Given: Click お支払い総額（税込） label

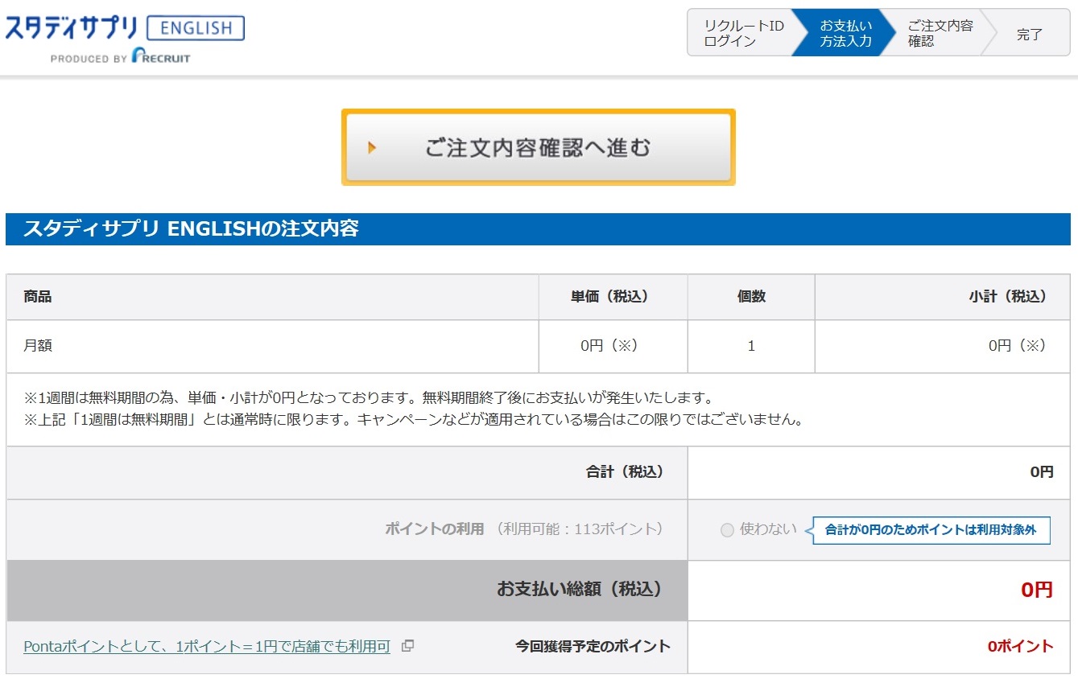Looking at the screenshot, I should click(580, 590).
